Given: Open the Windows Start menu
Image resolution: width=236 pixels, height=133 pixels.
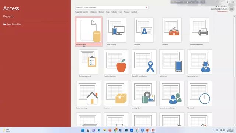Looking at the screenshot, I should pos(83,130).
